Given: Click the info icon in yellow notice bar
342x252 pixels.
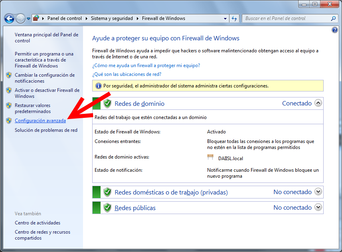Looking at the screenshot, I should pyautogui.click(x=98, y=86).
